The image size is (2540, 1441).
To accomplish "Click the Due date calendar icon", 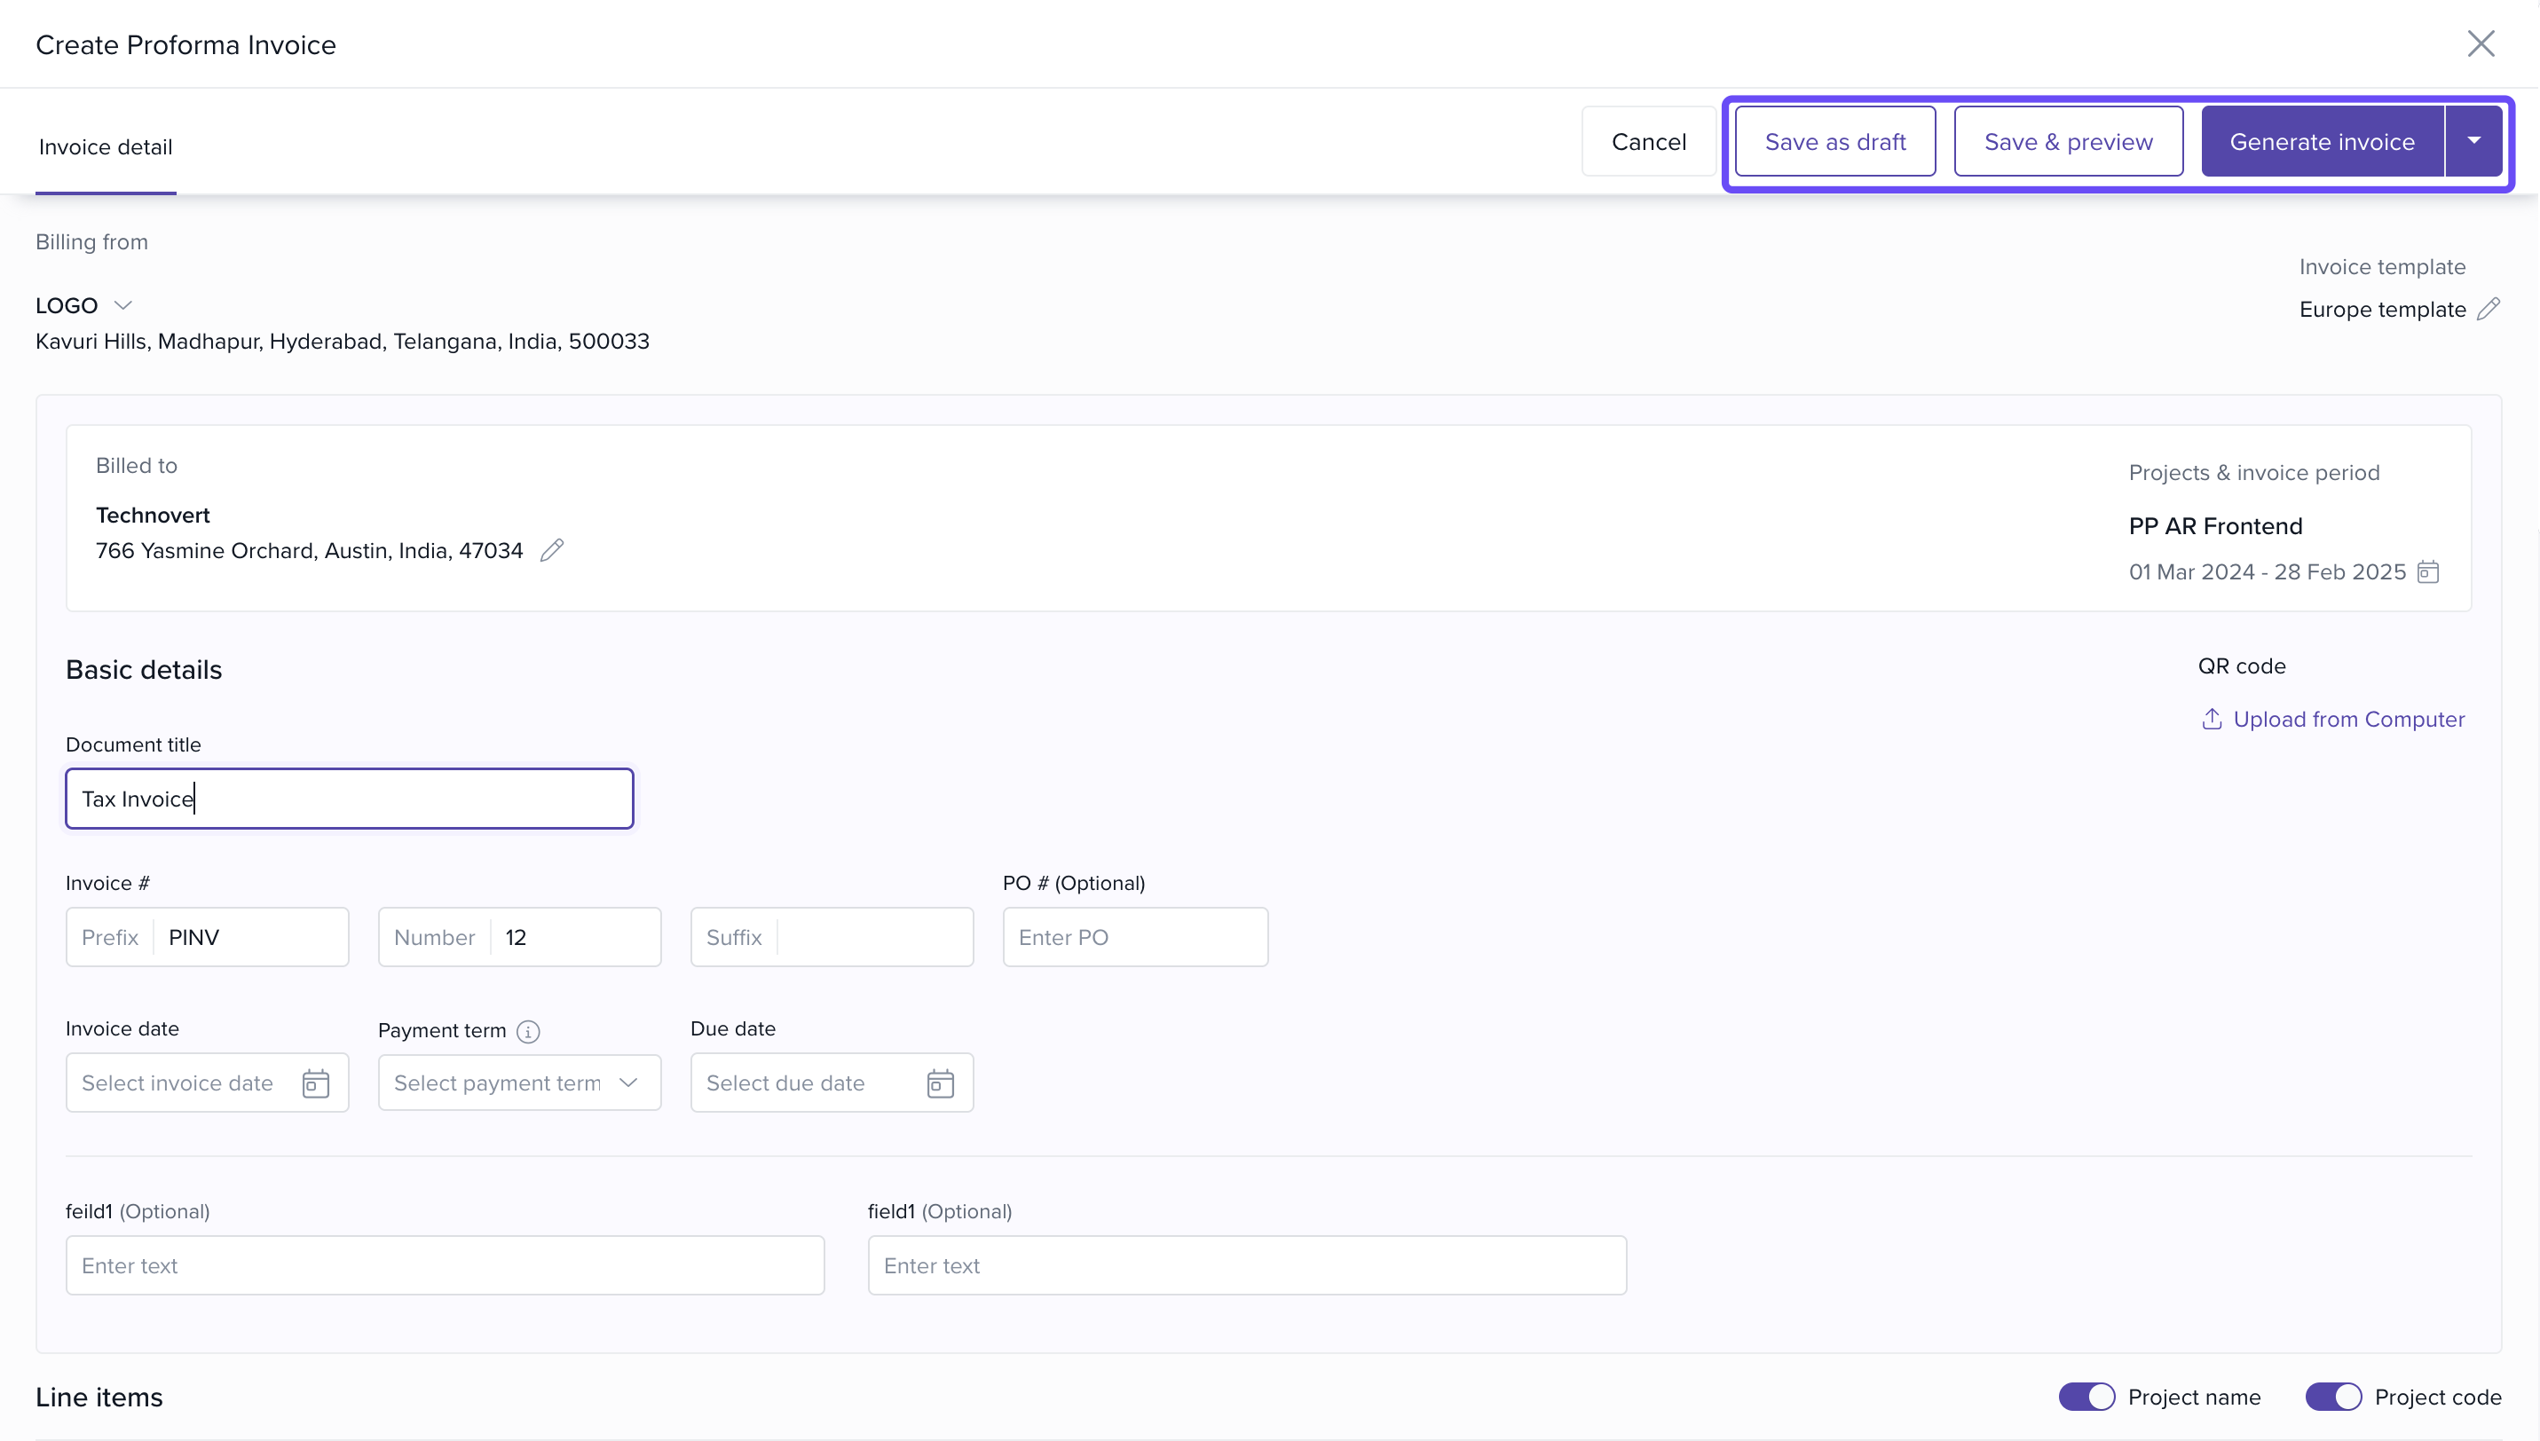I will [x=939, y=1083].
